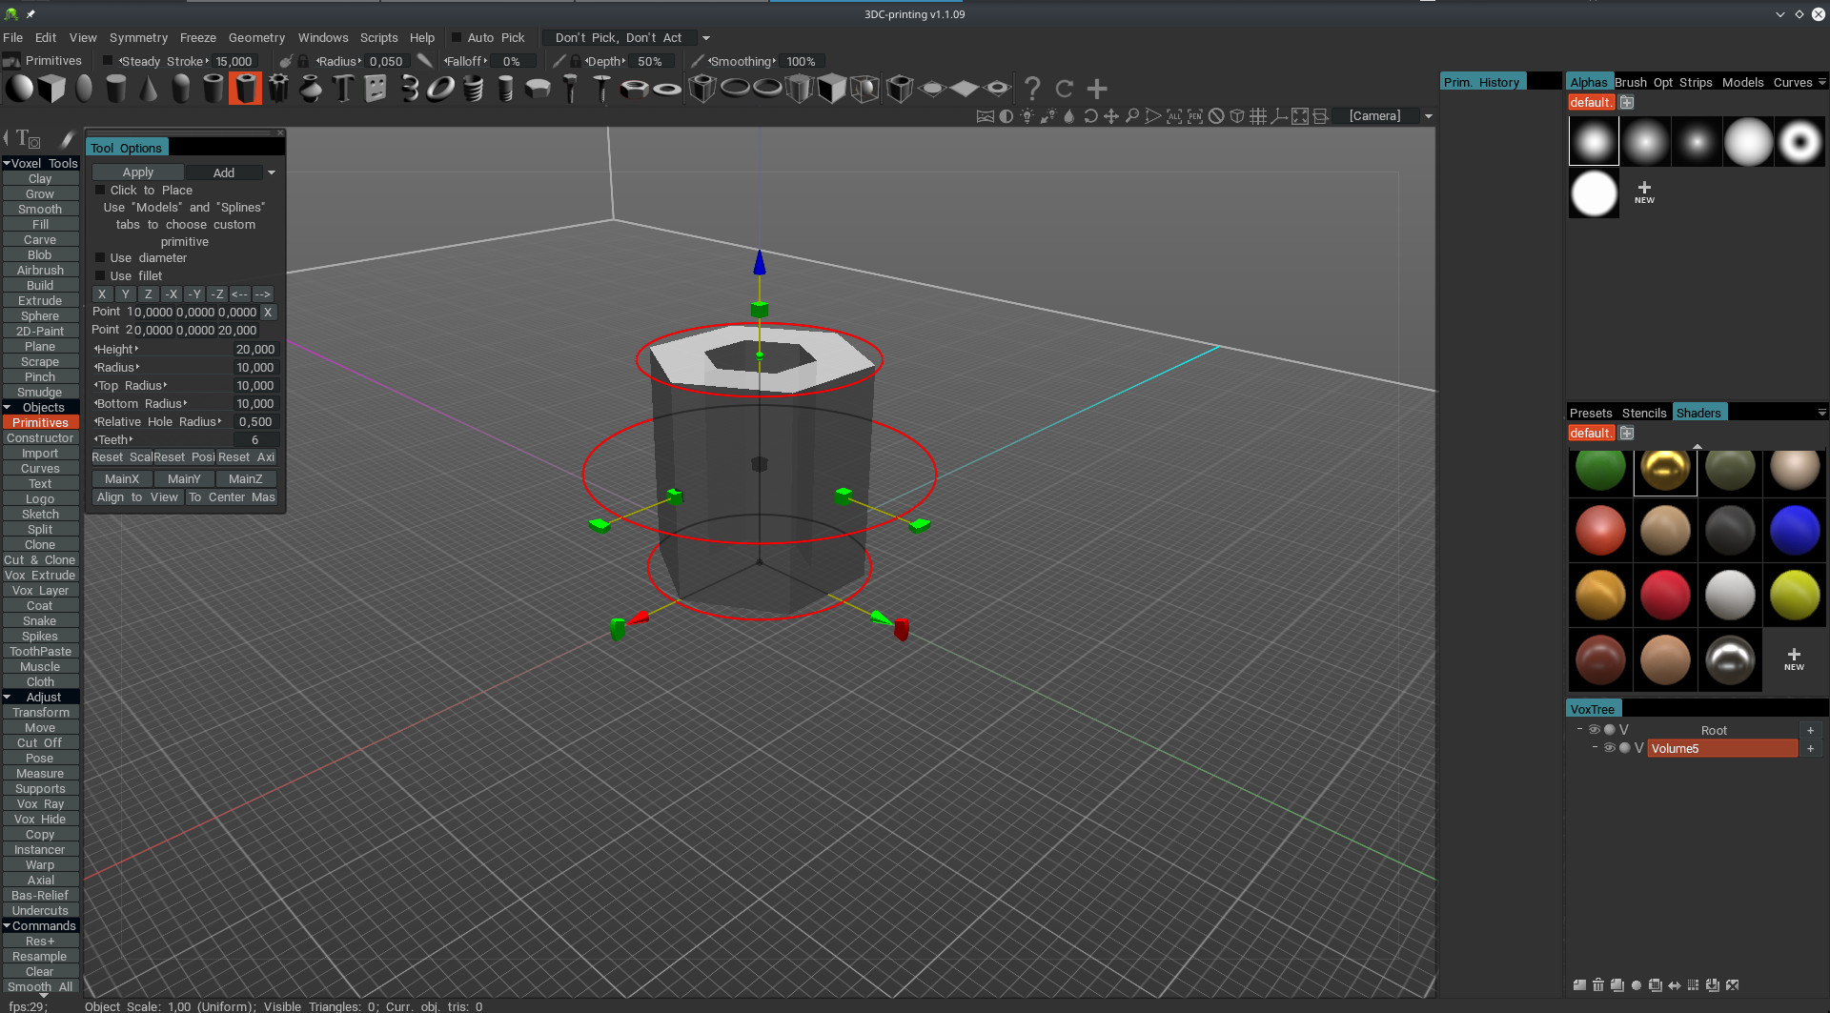
Task: Toggle the Depth lock icon
Action: pos(576,61)
